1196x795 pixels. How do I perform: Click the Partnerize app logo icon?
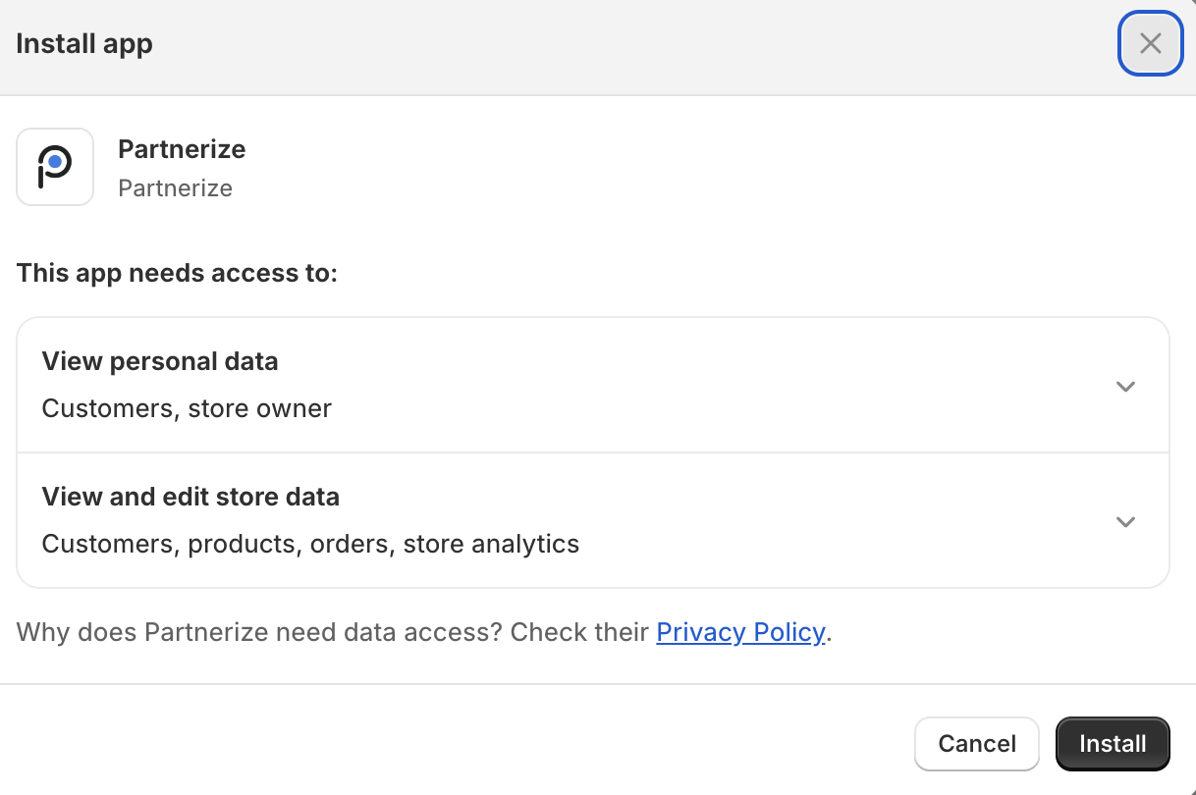point(55,167)
